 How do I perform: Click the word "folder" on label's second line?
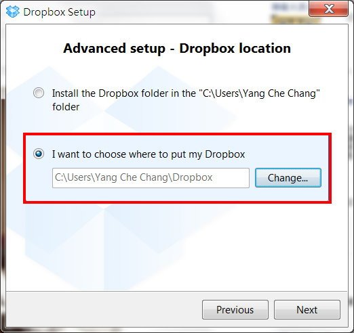66,107
